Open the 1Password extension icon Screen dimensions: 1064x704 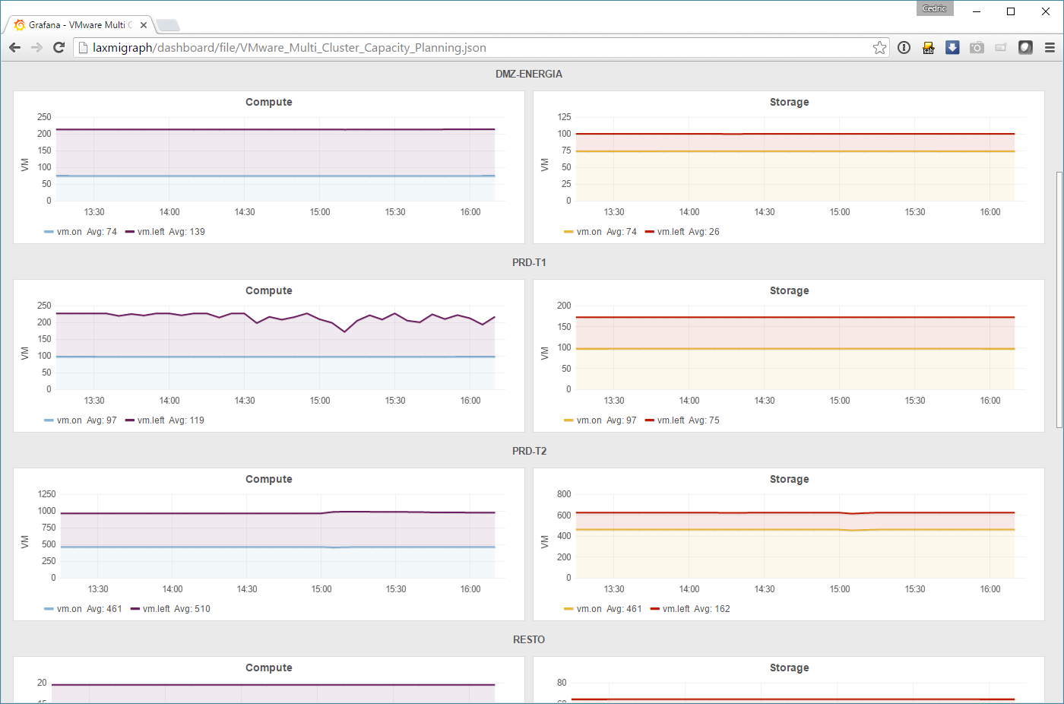[904, 48]
